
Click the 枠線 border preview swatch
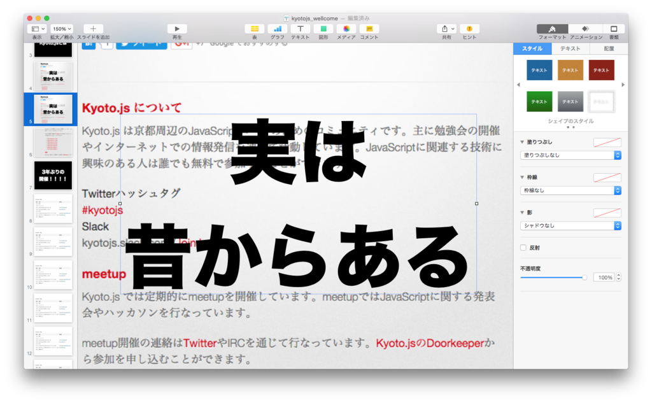tap(607, 178)
